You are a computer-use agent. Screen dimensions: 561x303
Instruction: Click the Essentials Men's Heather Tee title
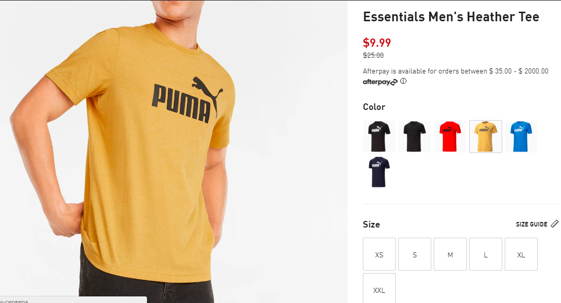(451, 17)
